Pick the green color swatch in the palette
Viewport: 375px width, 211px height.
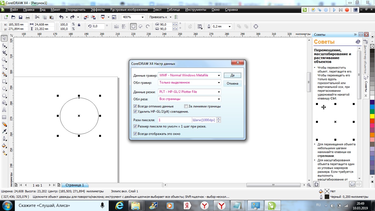[372, 111]
